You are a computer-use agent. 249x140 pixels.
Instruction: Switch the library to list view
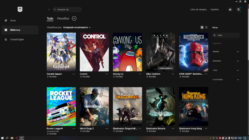click(206, 27)
